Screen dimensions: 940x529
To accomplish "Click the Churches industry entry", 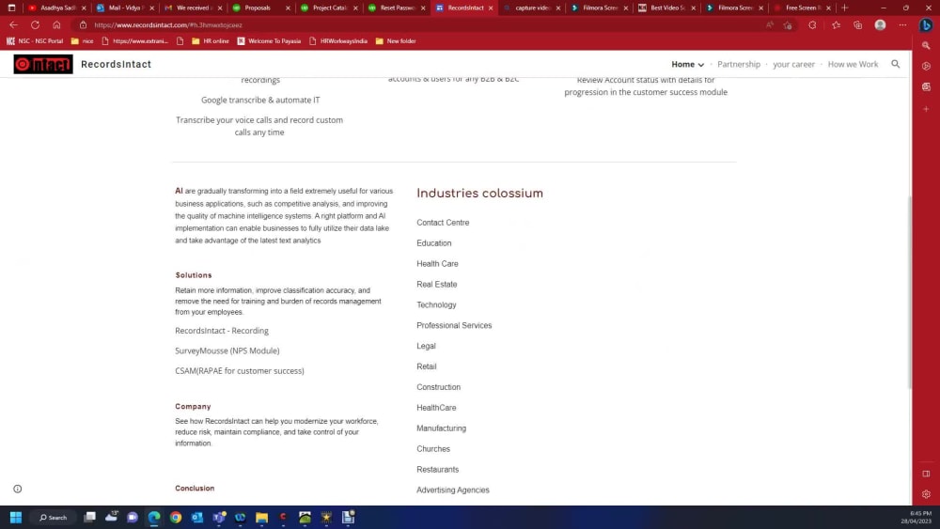I will click(x=432, y=449).
